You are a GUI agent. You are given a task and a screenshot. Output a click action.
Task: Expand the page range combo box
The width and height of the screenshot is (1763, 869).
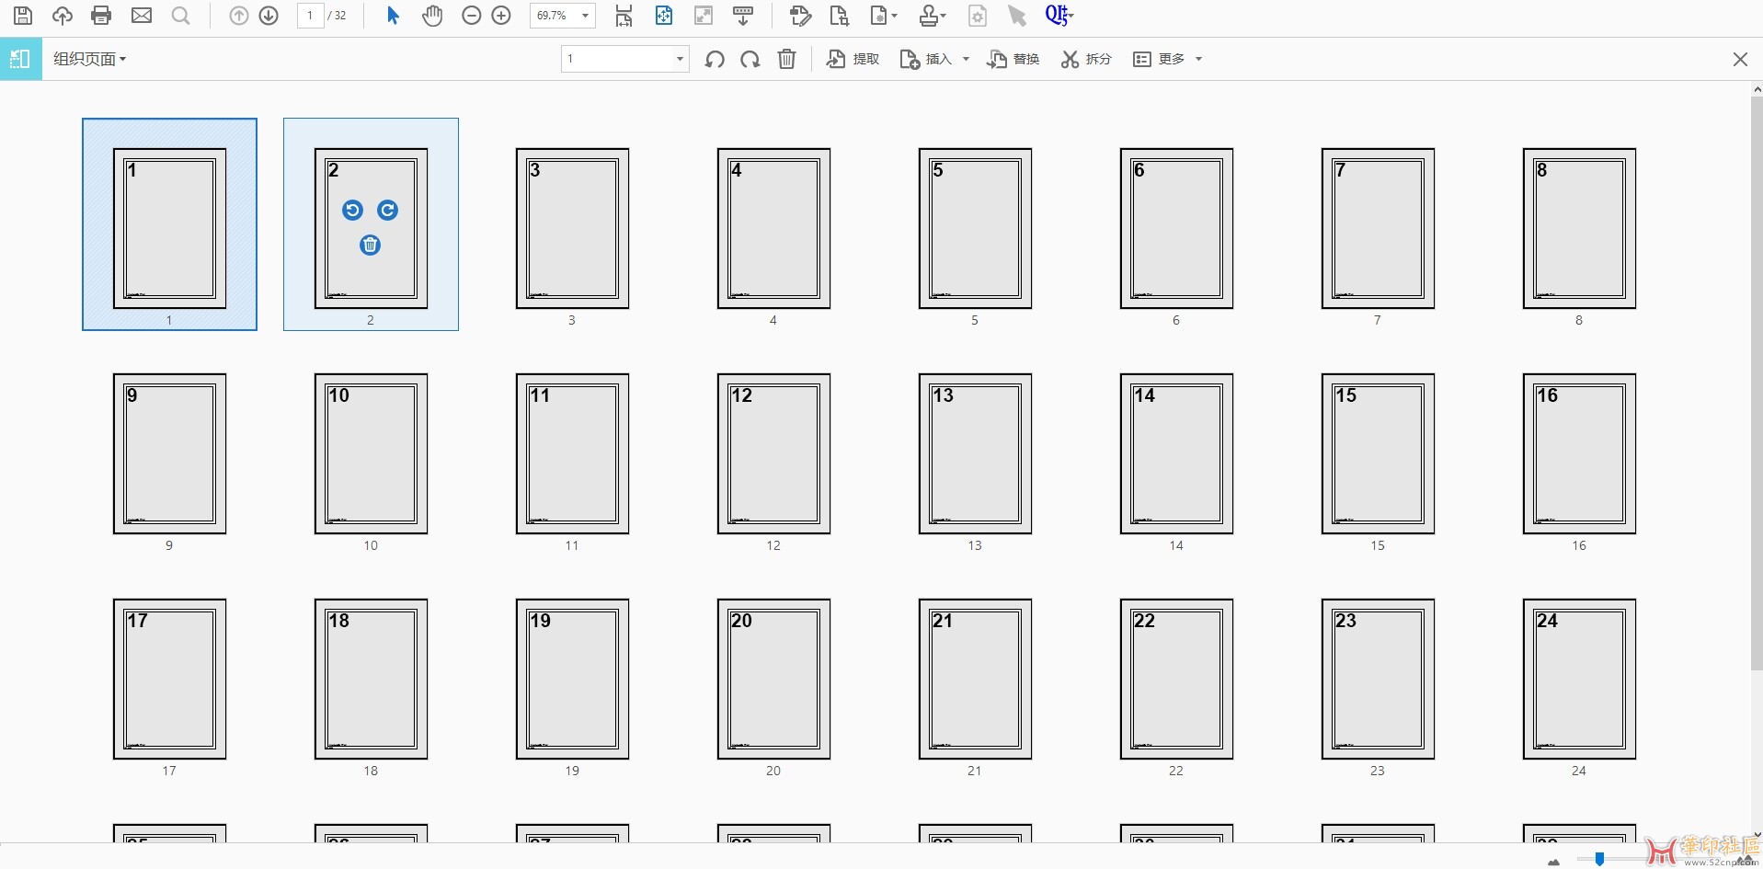pos(680,60)
